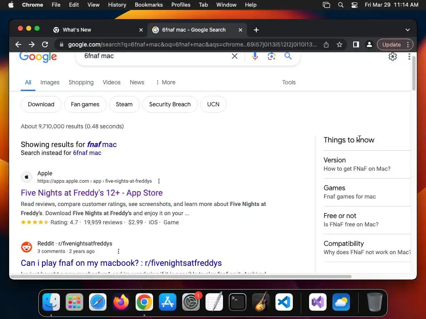Open Five Nights at Freddy's App Store result

tap(92, 193)
